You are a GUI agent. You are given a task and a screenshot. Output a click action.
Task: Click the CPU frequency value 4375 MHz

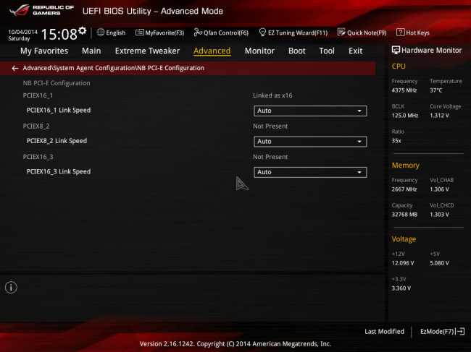(404, 90)
